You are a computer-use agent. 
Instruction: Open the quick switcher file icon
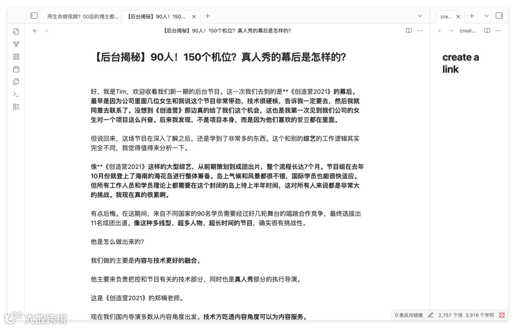[16, 32]
